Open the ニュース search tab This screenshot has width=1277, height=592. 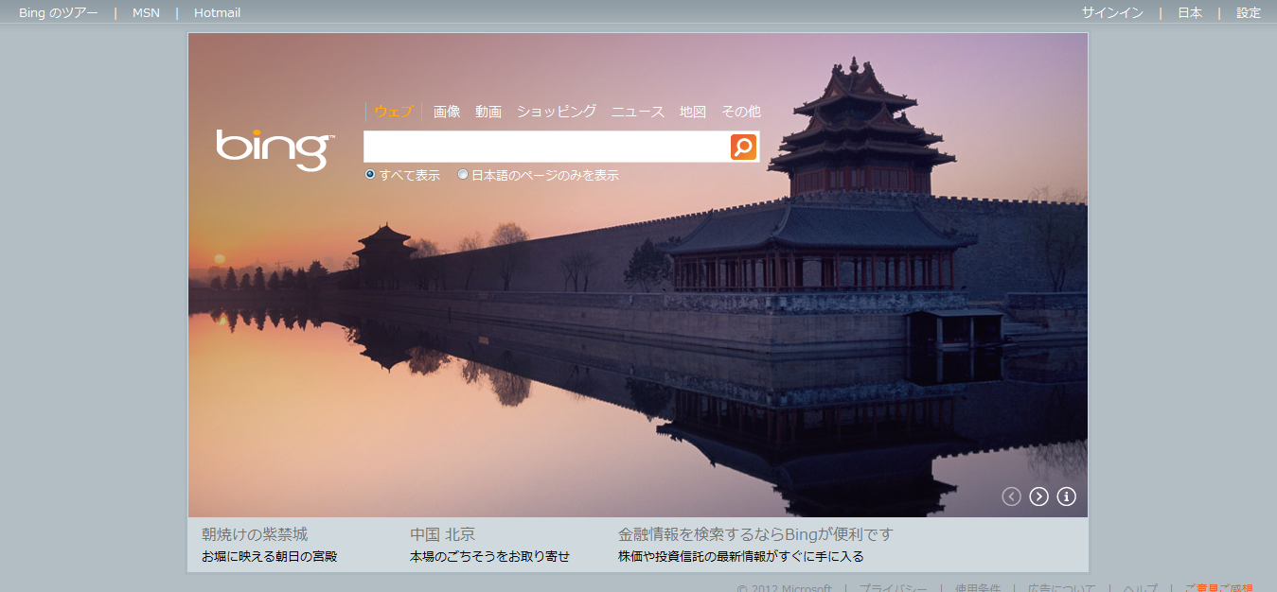[x=638, y=112]
